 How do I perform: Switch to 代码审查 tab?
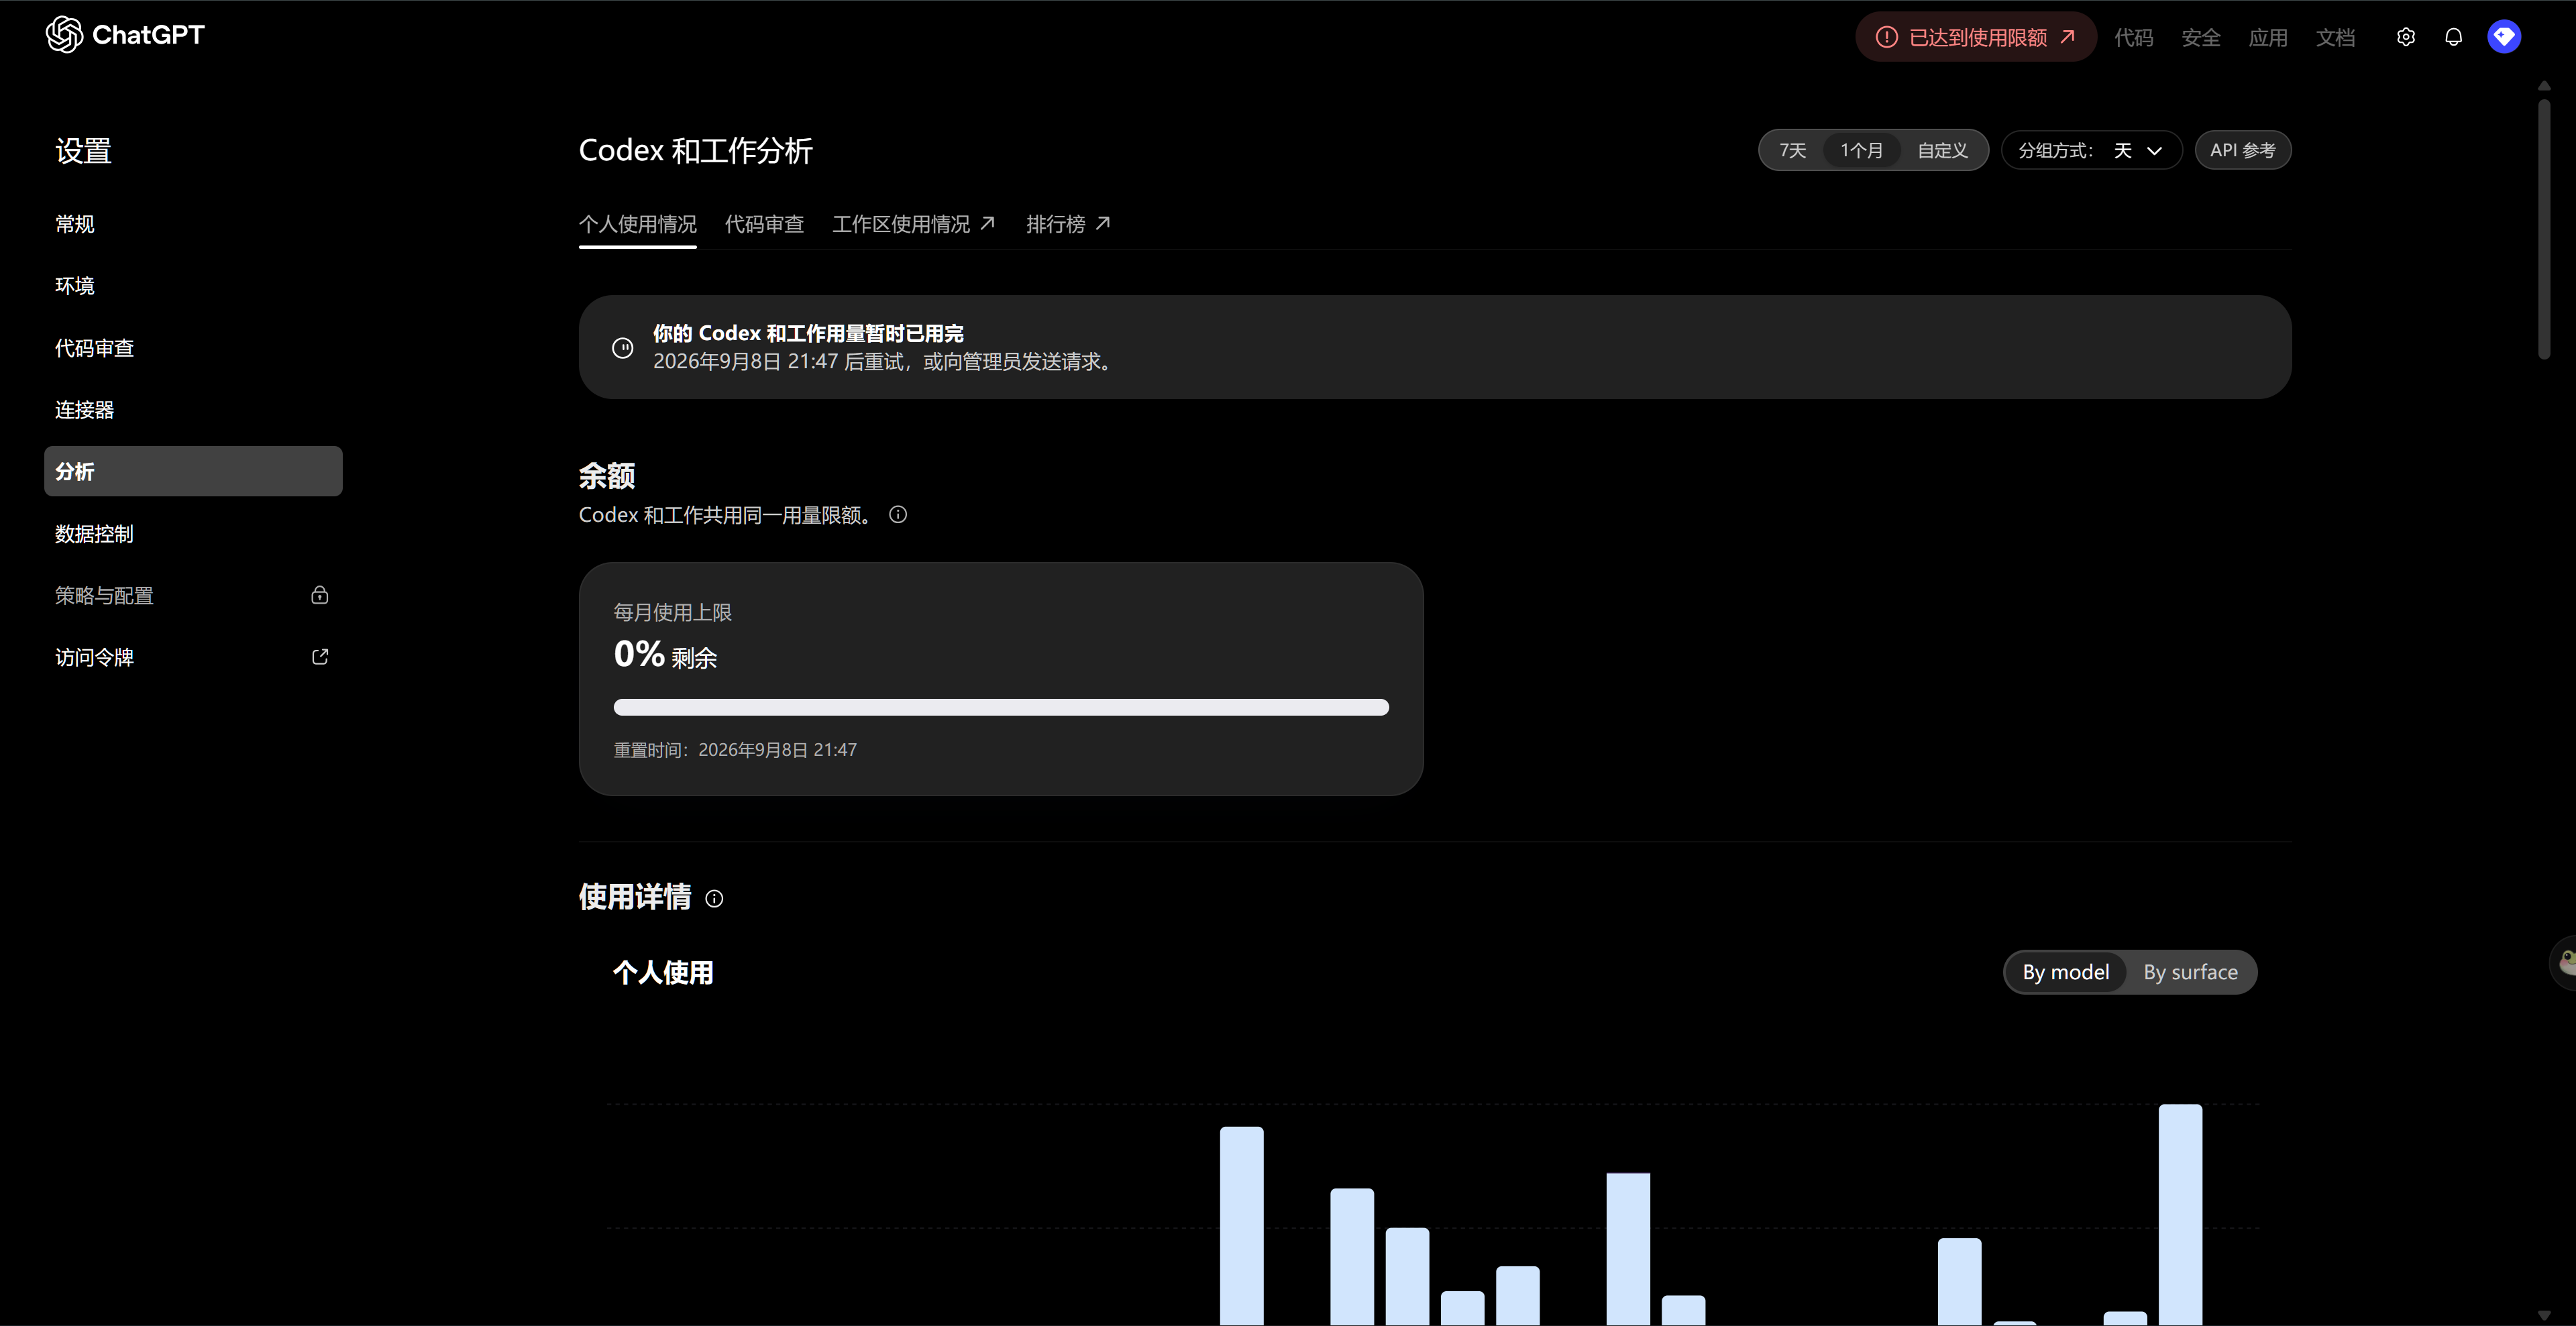tap(764, 224)
